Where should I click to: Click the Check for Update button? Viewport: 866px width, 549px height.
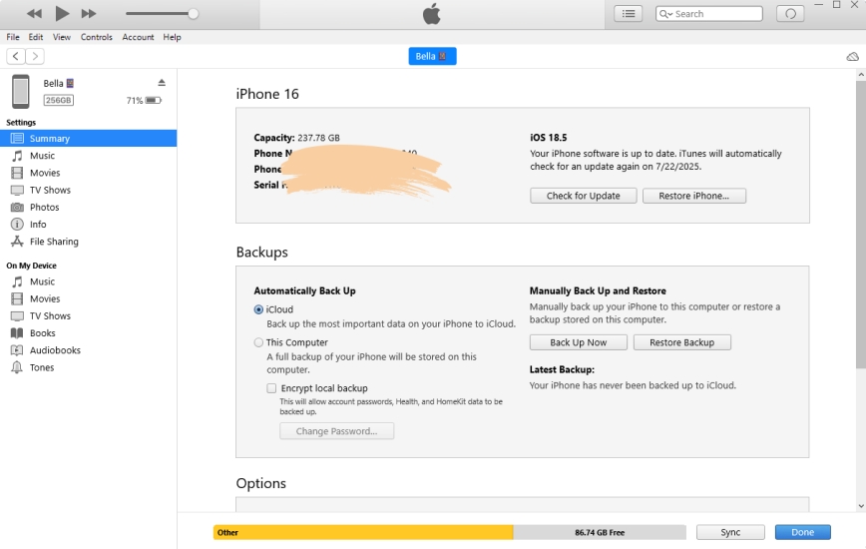[x=583, y=196]
